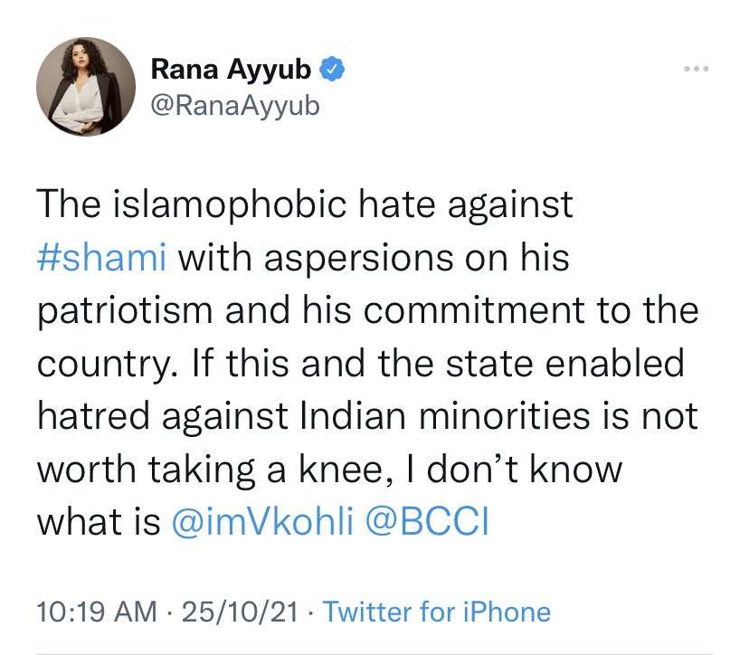Image resolution: width=749 pixels, height=655 pixels.
Task: Open the tweet's more options menu
Action: coord(696,69)
